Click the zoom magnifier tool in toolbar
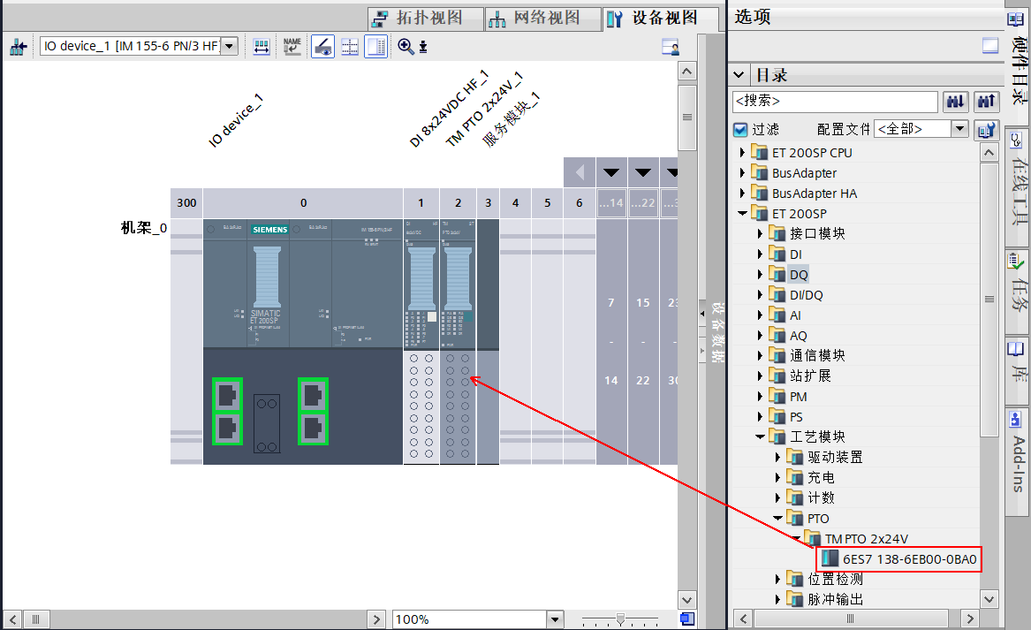Viewport: 1031px width, 630px height. tap(406, 47)
